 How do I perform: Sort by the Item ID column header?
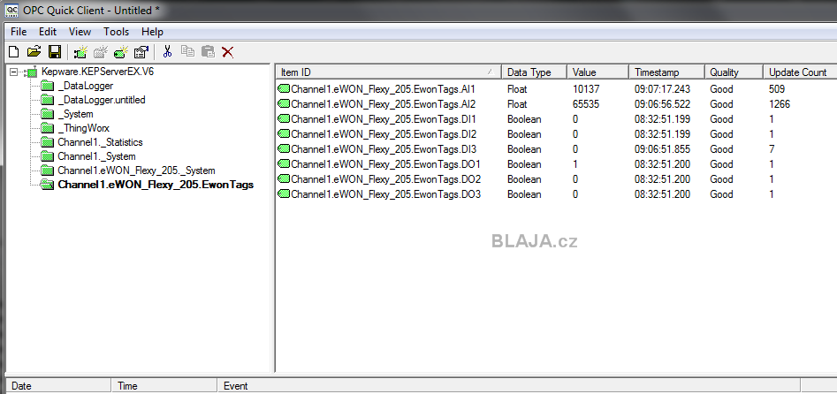point(389,72)
